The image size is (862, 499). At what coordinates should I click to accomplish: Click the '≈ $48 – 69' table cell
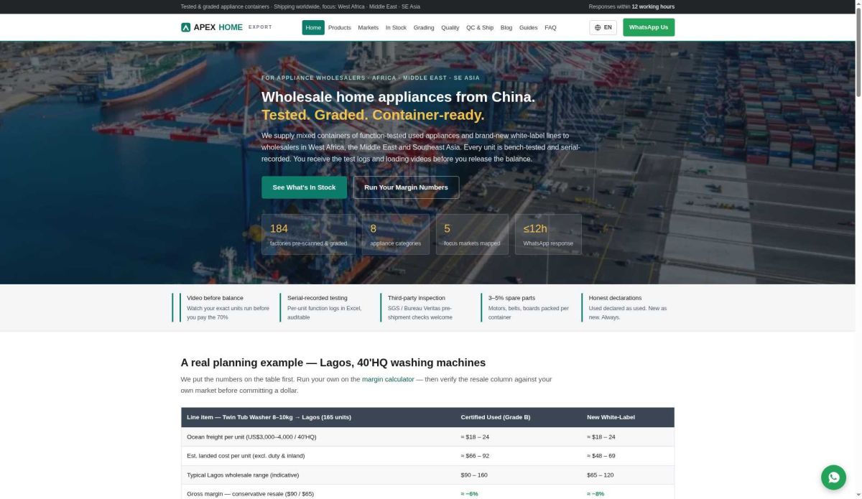[601, 456]
